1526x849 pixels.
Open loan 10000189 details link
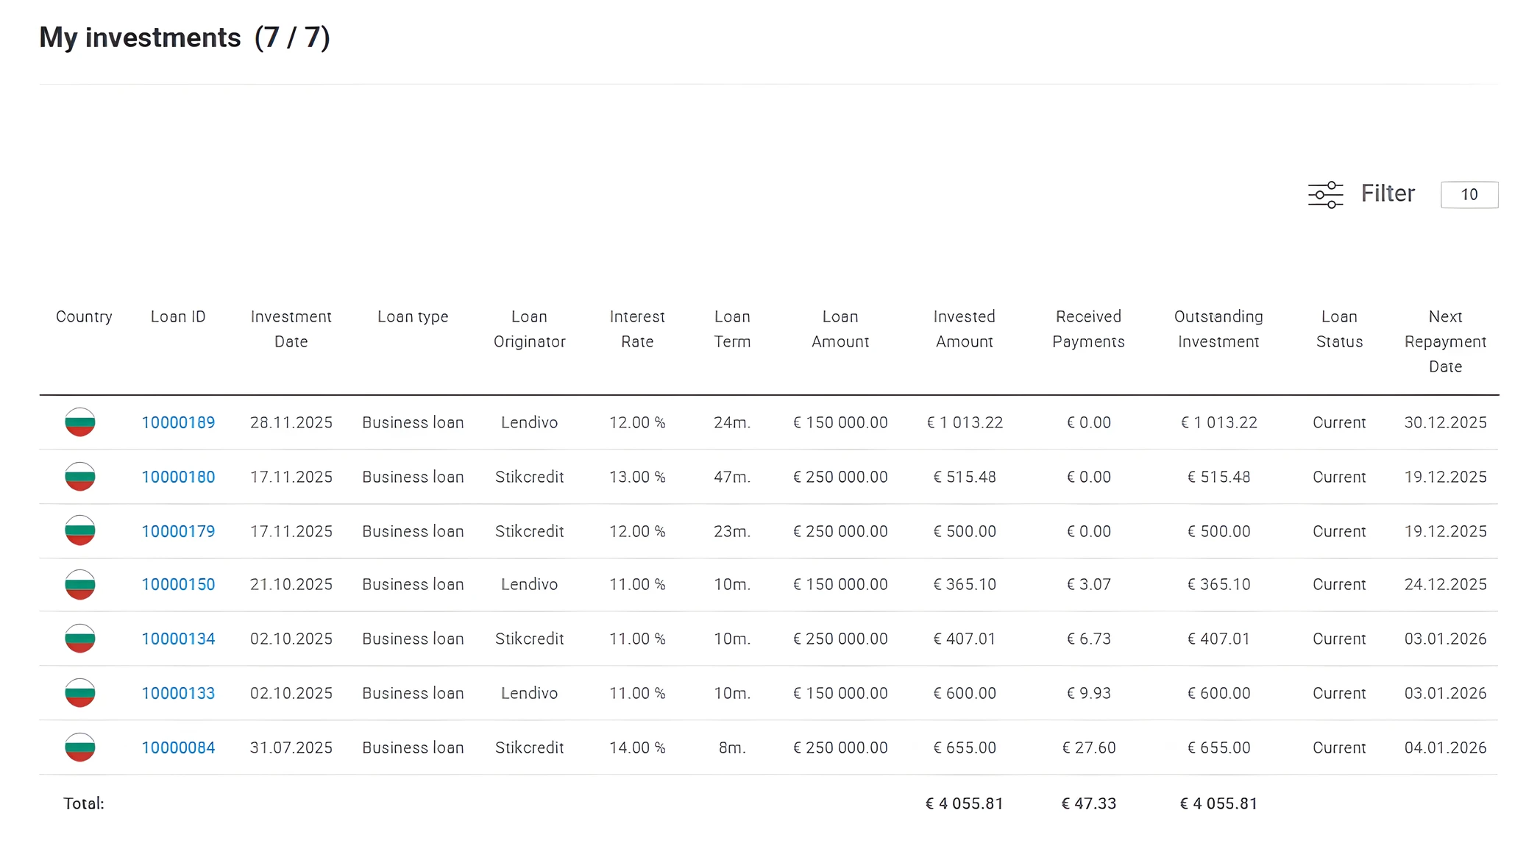tap(178, 422)
